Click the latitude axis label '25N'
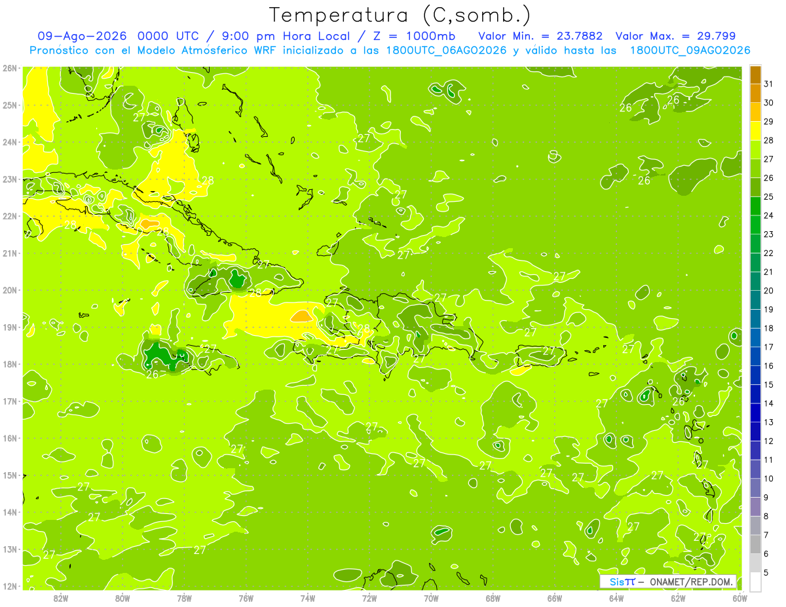Viewport: 786px width, 607px height. pyautogui.click(x=10, y=105)
